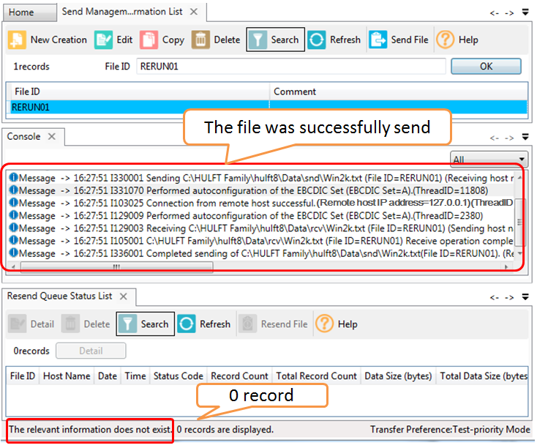Click the New Creation toolbar icon
This screenshot has height=448, width=537.
pyautogui.click(x=18, y=40)
